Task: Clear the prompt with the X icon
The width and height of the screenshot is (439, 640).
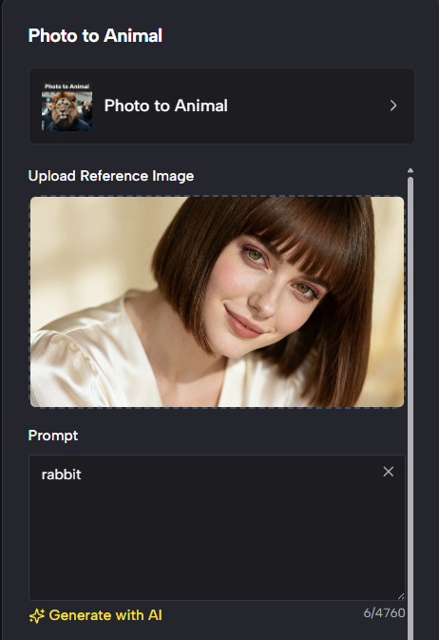Action: [389, 472]
